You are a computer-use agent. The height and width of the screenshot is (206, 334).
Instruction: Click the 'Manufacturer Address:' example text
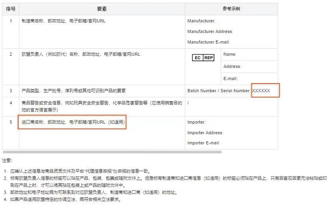(210, 31)
